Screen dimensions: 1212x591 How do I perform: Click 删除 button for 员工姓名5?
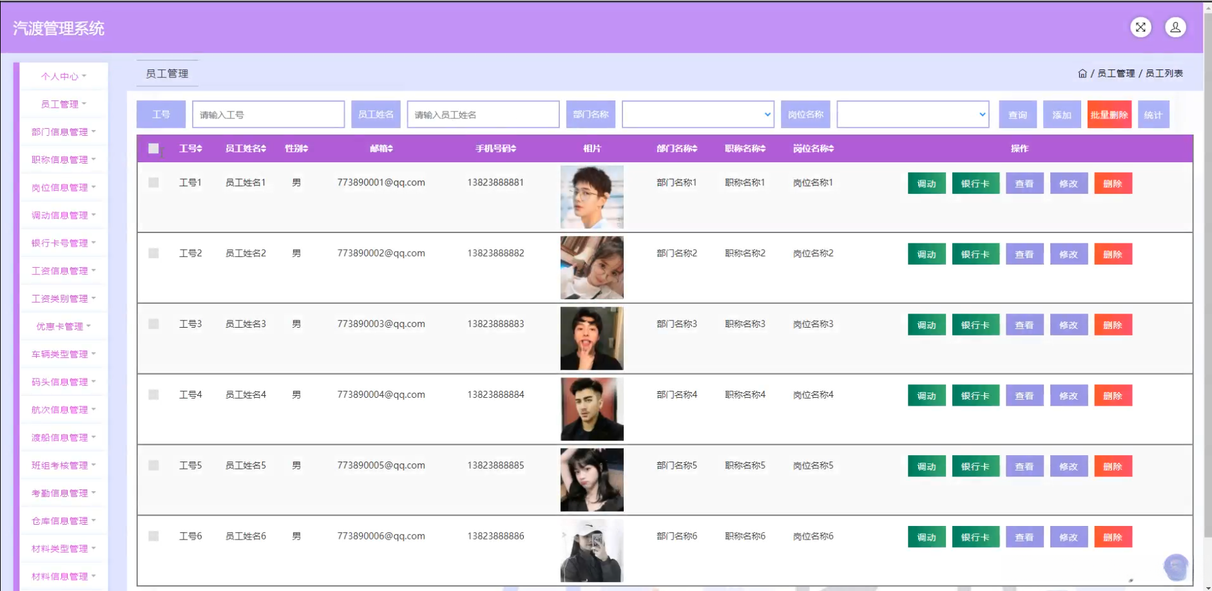click(x=1113, y=467)
